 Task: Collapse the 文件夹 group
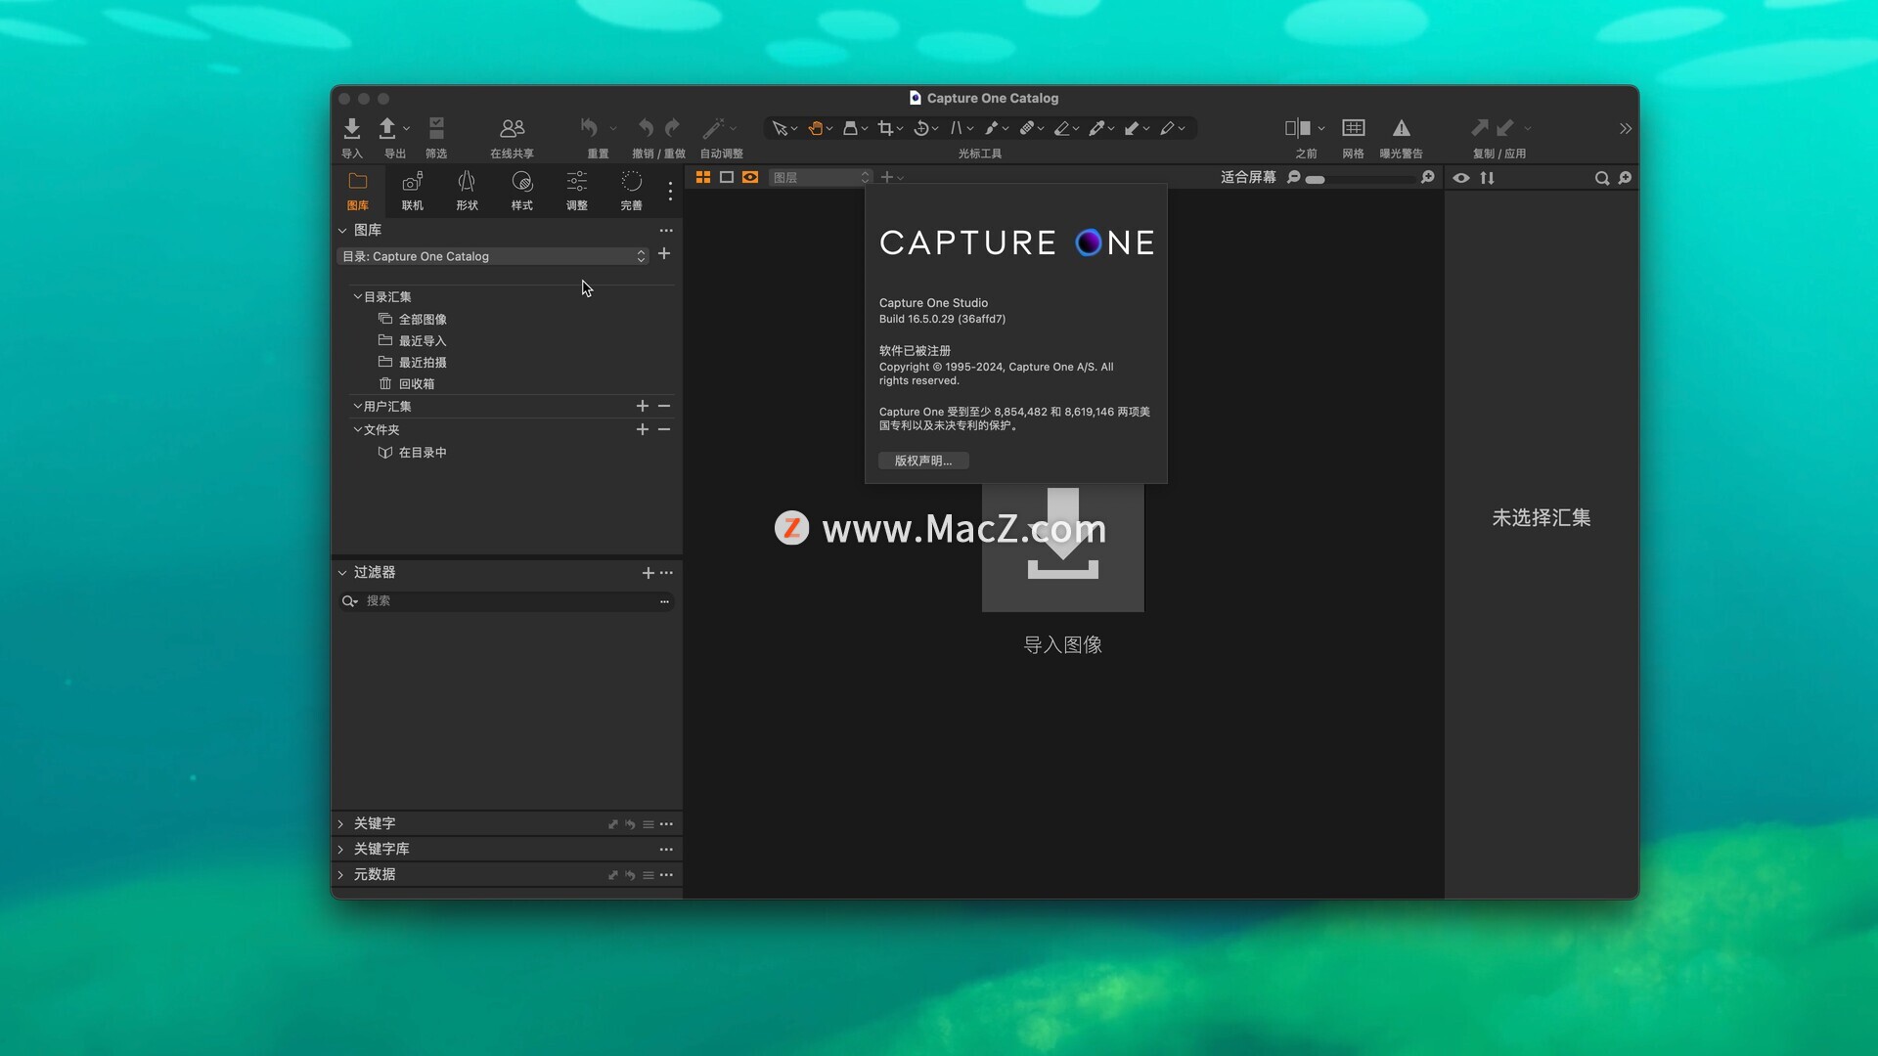click(x=357, y=429)
